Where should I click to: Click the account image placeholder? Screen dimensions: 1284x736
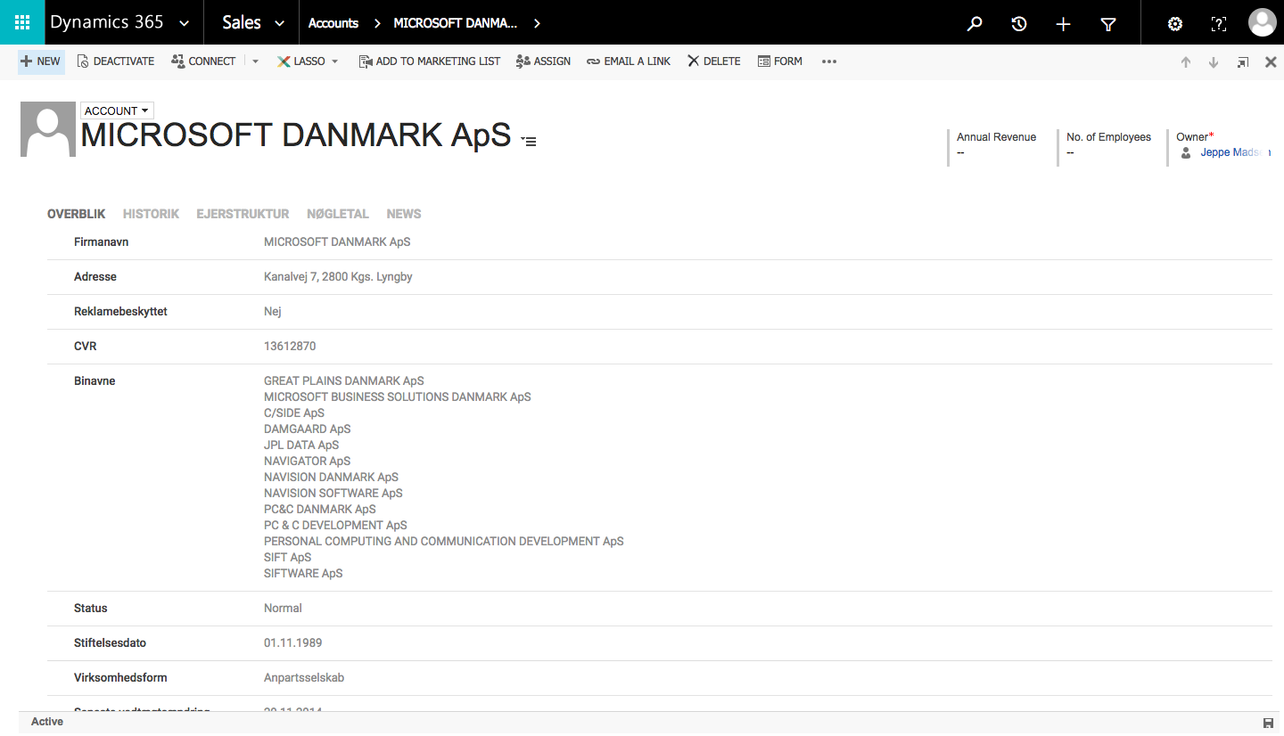click(x=48, y=129)
